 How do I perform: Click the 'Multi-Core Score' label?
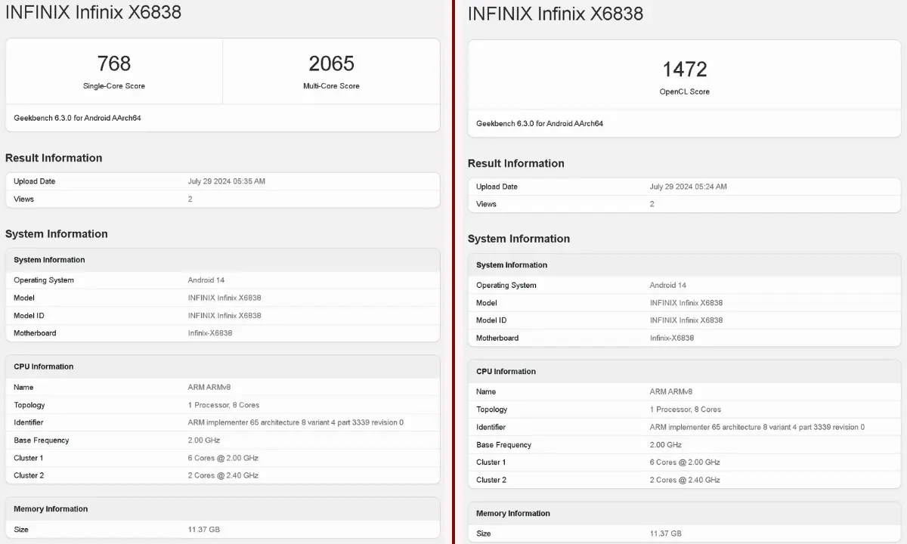coord(331,86)
